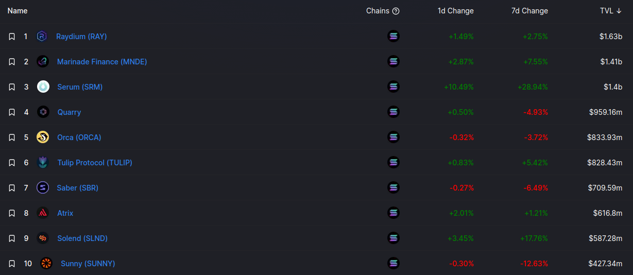This screenshot has height=275, width=633.
Task: Click Solend's $587.28m TVL value
Action: point(606,238)
